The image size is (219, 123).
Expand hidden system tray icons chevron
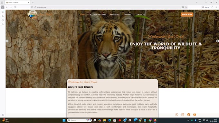click(188, 120)
